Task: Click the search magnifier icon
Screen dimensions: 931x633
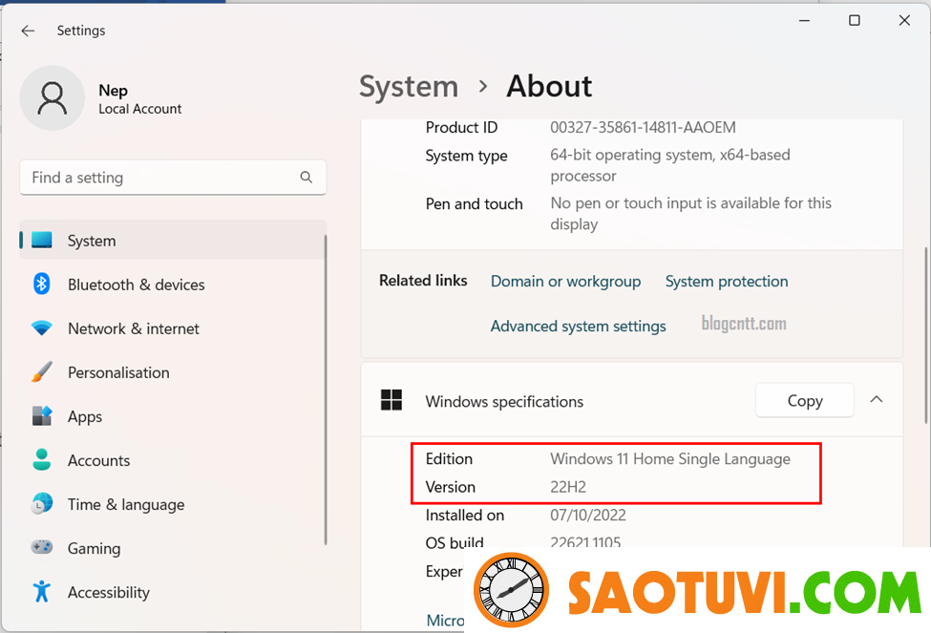Action: click(307, 177)
